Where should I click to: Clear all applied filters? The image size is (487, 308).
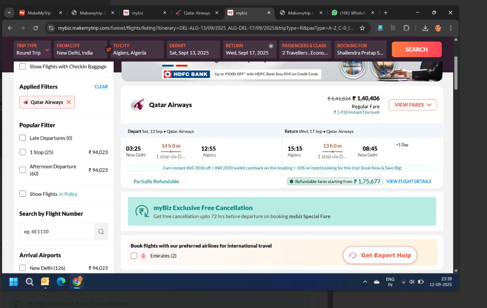(x=101, y=87)
